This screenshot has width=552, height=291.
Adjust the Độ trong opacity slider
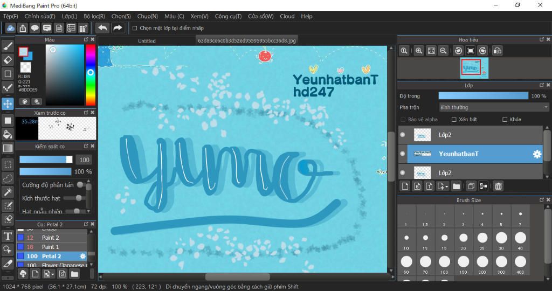(484, 96)
